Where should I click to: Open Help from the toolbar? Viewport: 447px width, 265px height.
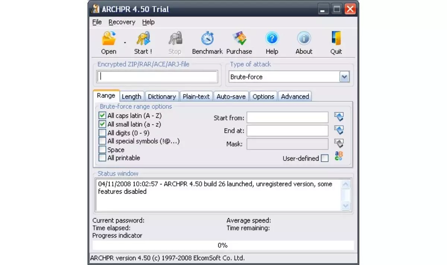click(x=272, y=39)
